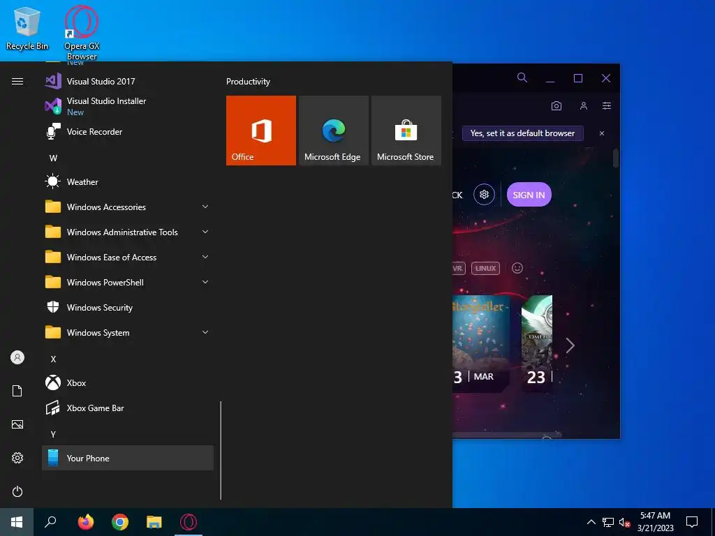
Task: Dismiss the default browser prompt
Action: 602,133
